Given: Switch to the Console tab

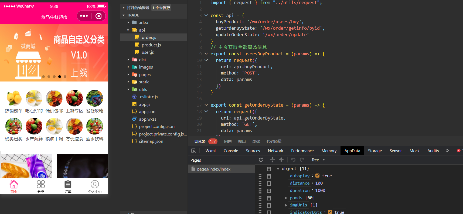Looking at the screenshot, I should click(x=231, y=151).
